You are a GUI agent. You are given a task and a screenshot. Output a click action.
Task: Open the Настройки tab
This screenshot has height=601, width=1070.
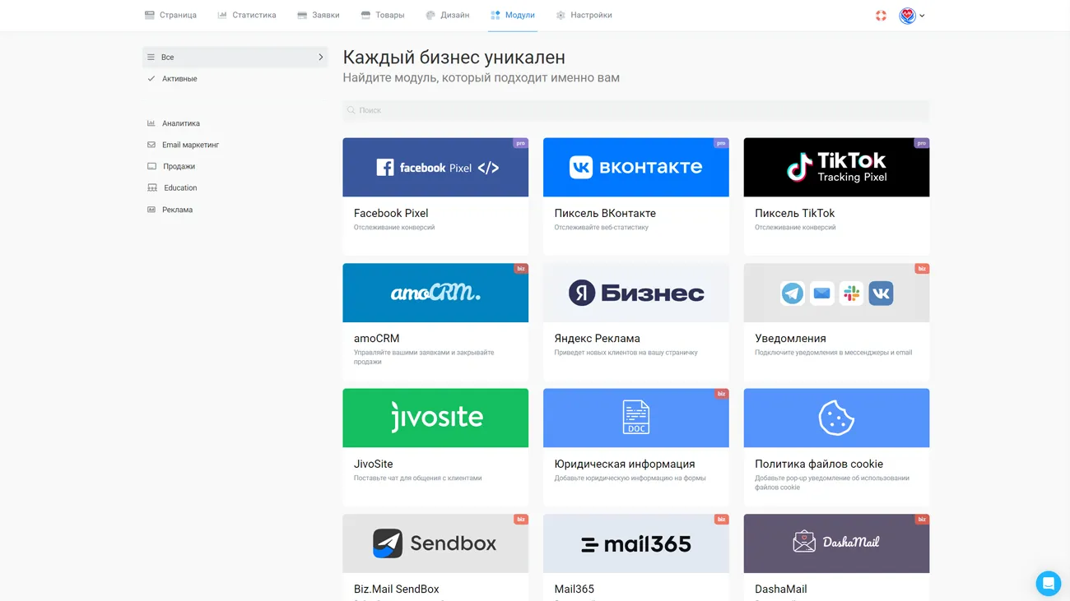click(584, 16)
